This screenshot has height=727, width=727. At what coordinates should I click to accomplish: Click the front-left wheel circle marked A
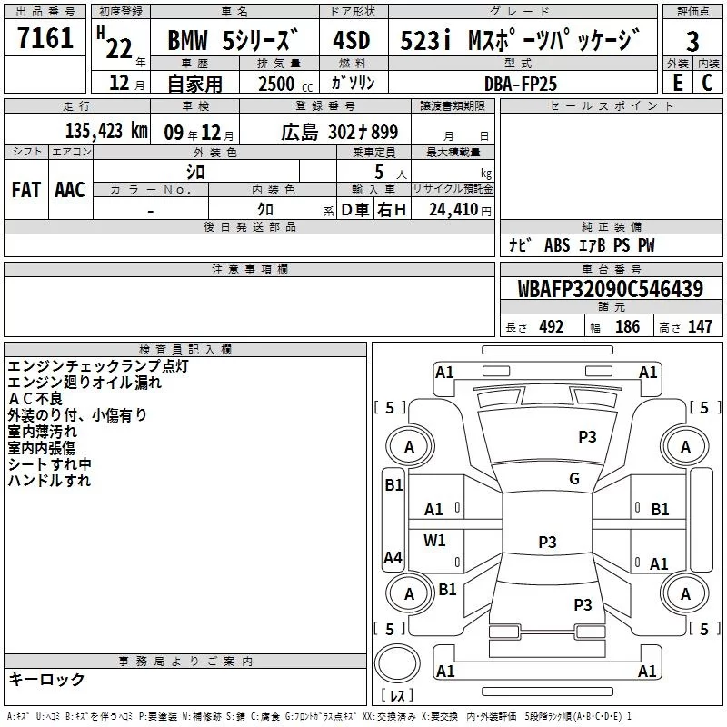(410, 446)
